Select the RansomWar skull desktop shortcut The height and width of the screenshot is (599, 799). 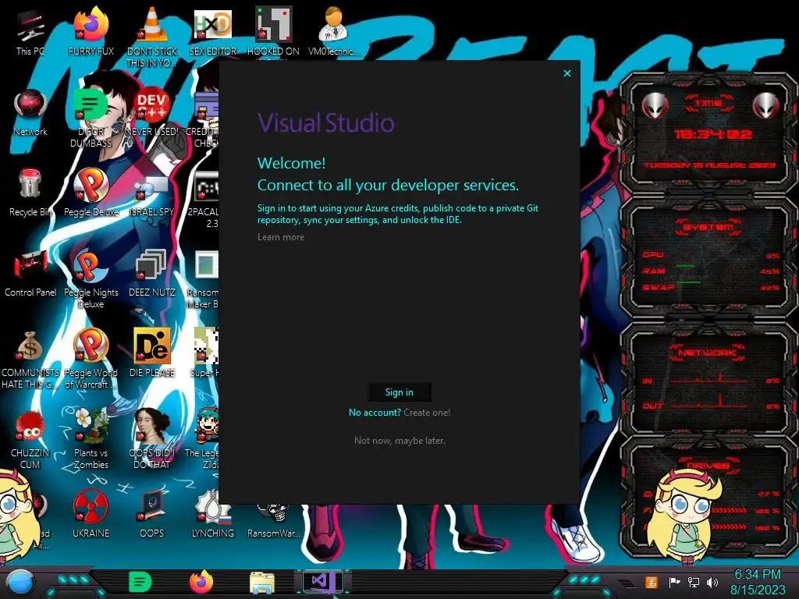click(x=274, y=520)
